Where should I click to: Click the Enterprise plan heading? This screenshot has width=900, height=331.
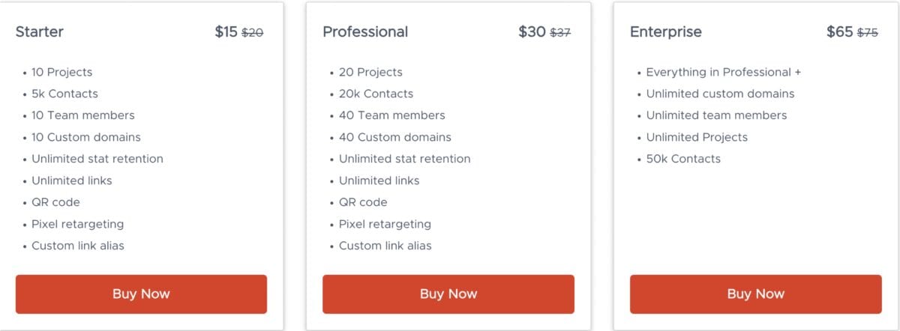pyautogui.click(x=666, y=31)
